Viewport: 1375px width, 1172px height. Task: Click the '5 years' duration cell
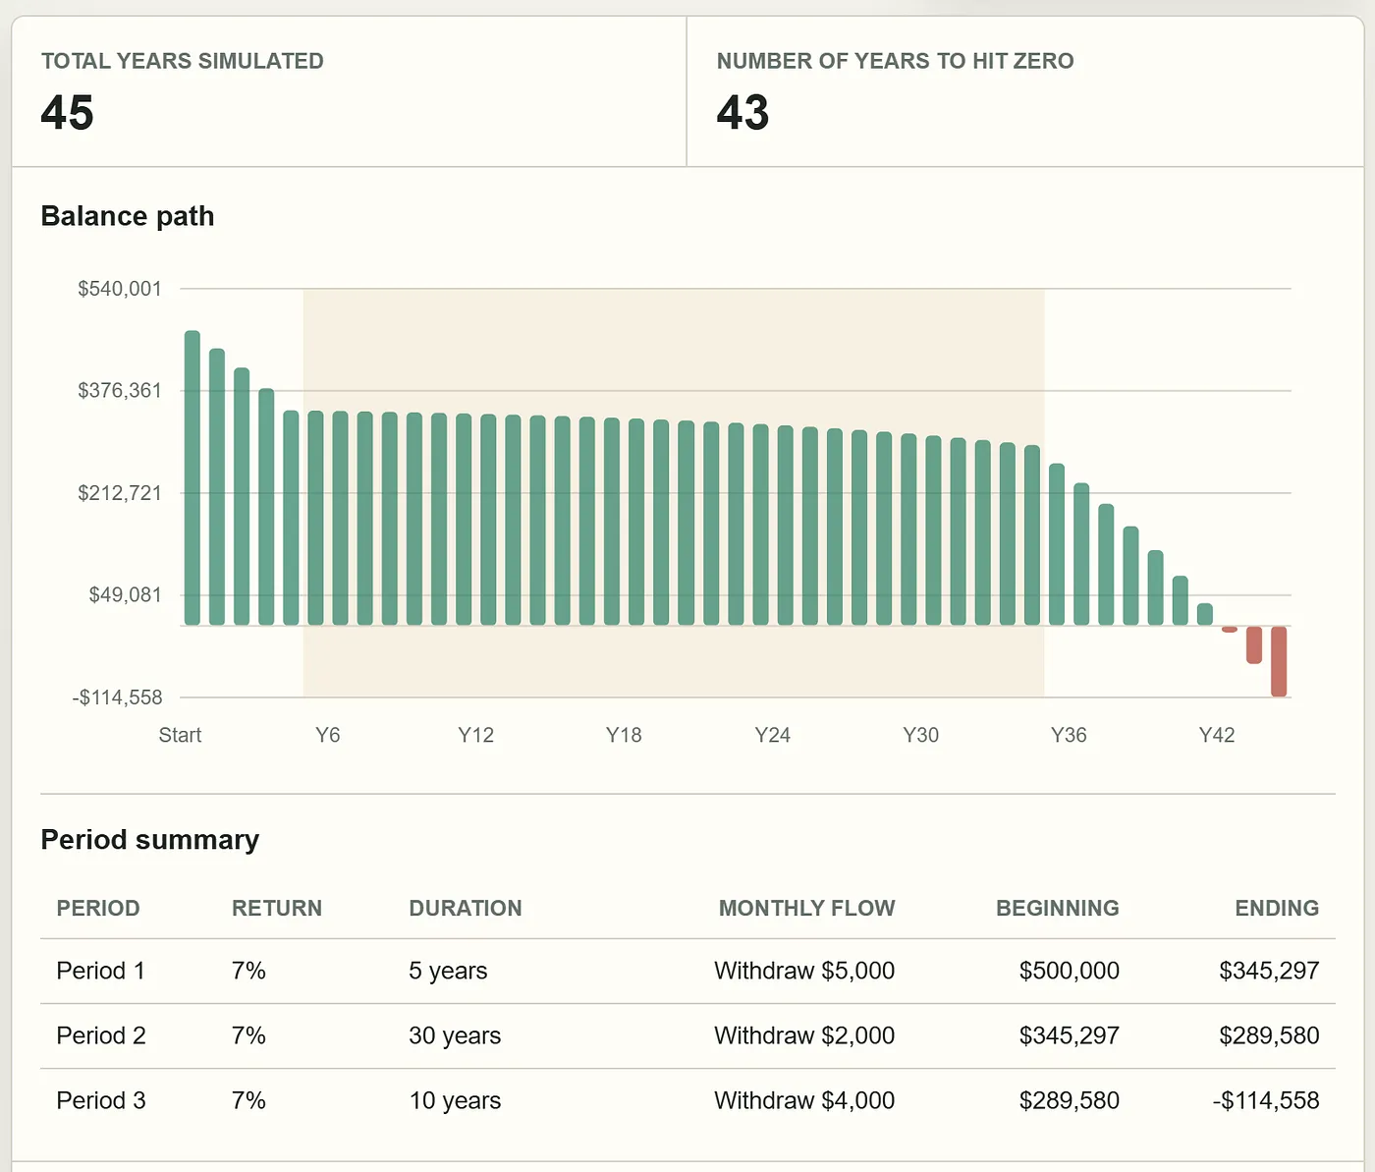(x=449, y=971)
